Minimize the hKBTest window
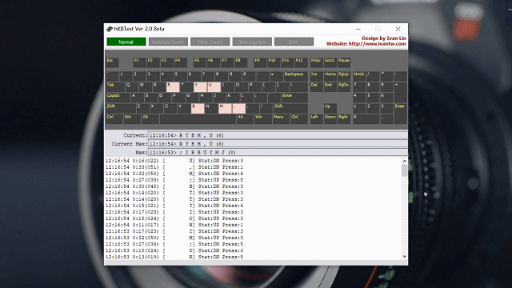This screenshot has height=288, width=512. tap(358, 29)
